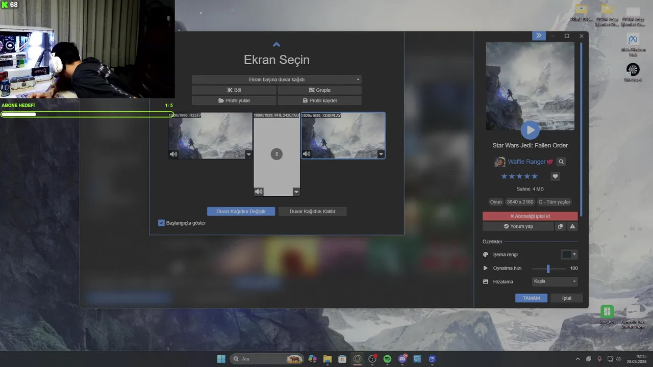Click the taskbar 'Ara' search box
Viewport: 653px width, 367px height.
tap(267, 359)
